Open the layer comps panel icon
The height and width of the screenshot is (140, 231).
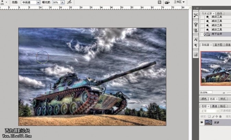point(196,55)
